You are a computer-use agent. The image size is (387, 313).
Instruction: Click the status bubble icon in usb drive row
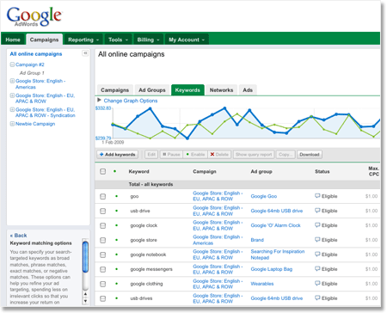point(317,211)
